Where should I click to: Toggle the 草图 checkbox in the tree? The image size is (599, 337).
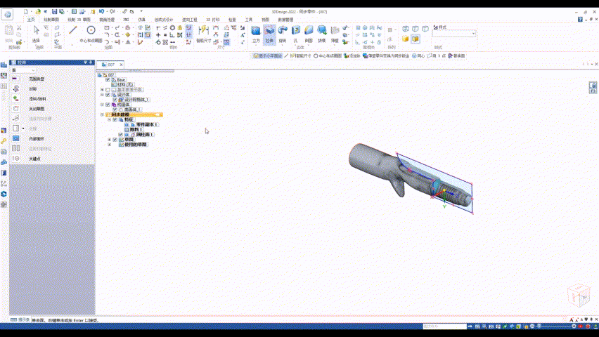115,140
